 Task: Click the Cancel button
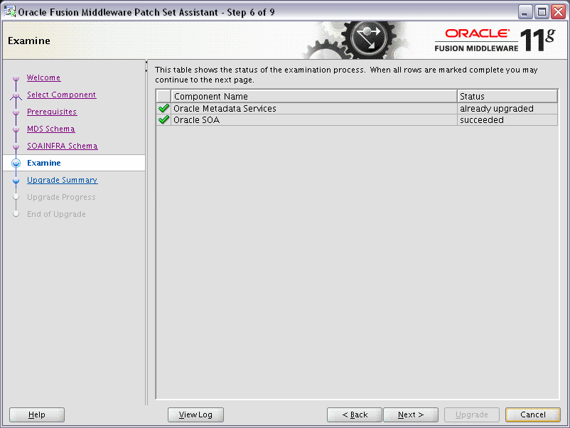[x=533, y=414]
